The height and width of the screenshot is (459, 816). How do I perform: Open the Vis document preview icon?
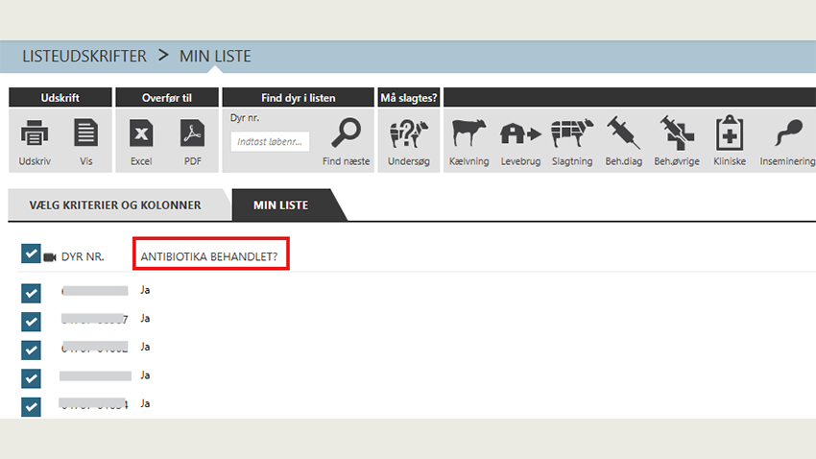pyautogui.click(x=86, y=133)
